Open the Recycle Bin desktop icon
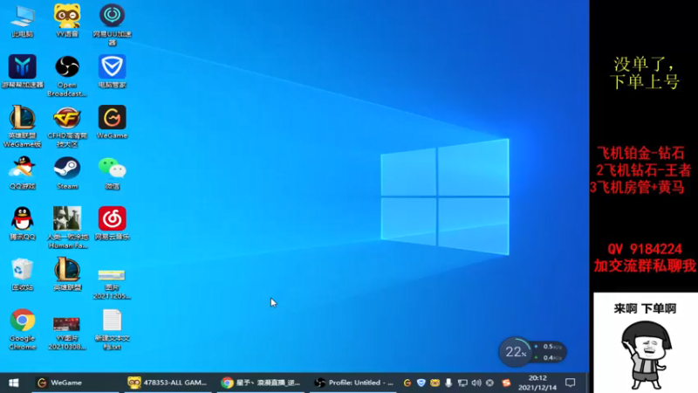Viewport: 698px width, 393px height. [23, 274]
